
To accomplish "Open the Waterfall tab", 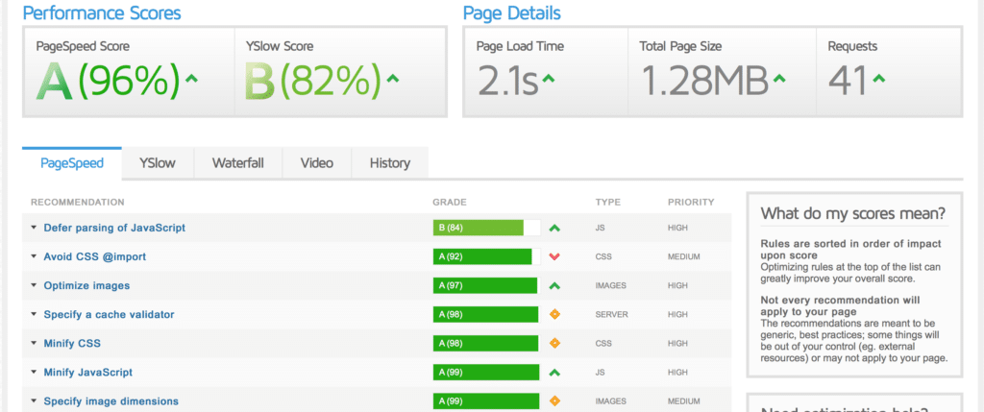I will pyautogui.click(x=237, y=163).
